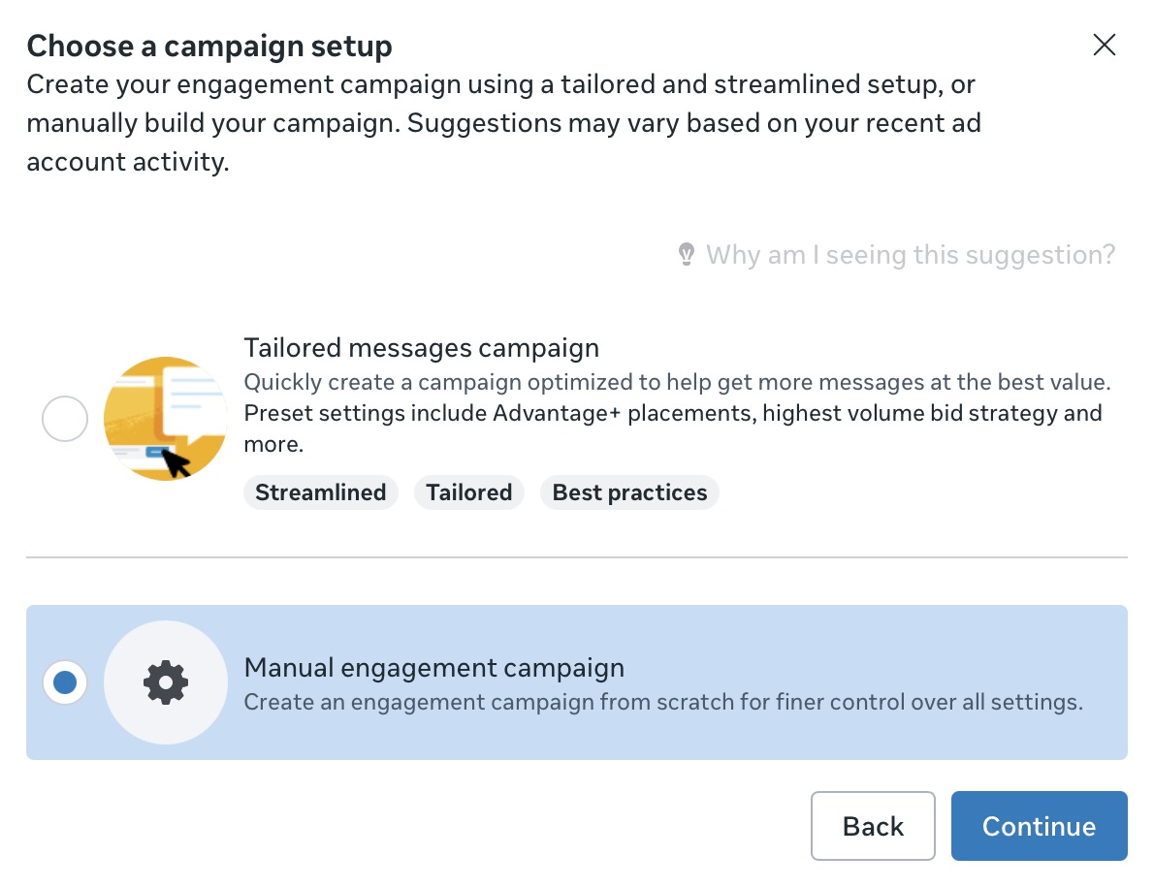Click the Choose a campaign setup heading
Viewport: 1154px width, 887px height.
209,46
